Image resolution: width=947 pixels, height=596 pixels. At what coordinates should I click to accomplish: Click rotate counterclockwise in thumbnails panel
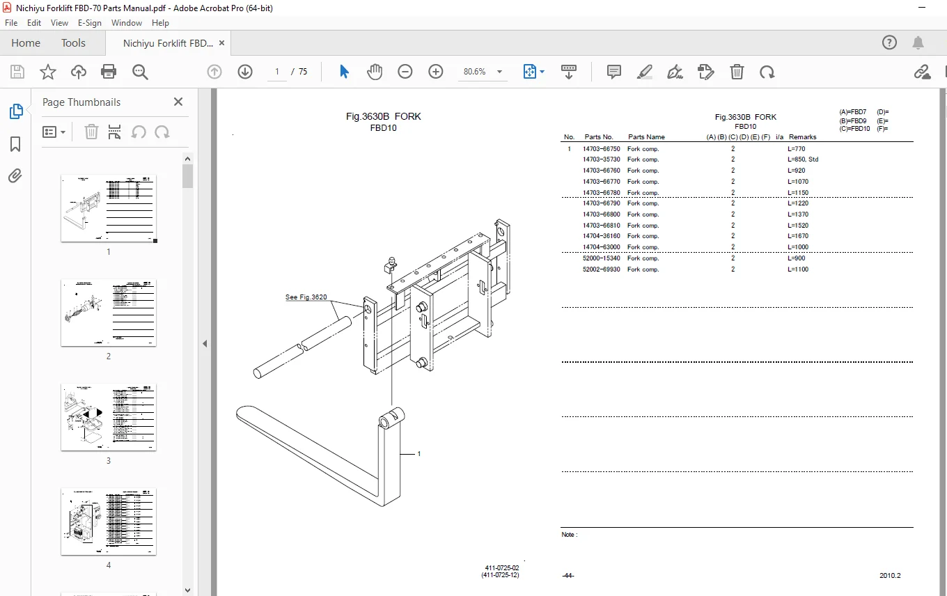(139, 132)
